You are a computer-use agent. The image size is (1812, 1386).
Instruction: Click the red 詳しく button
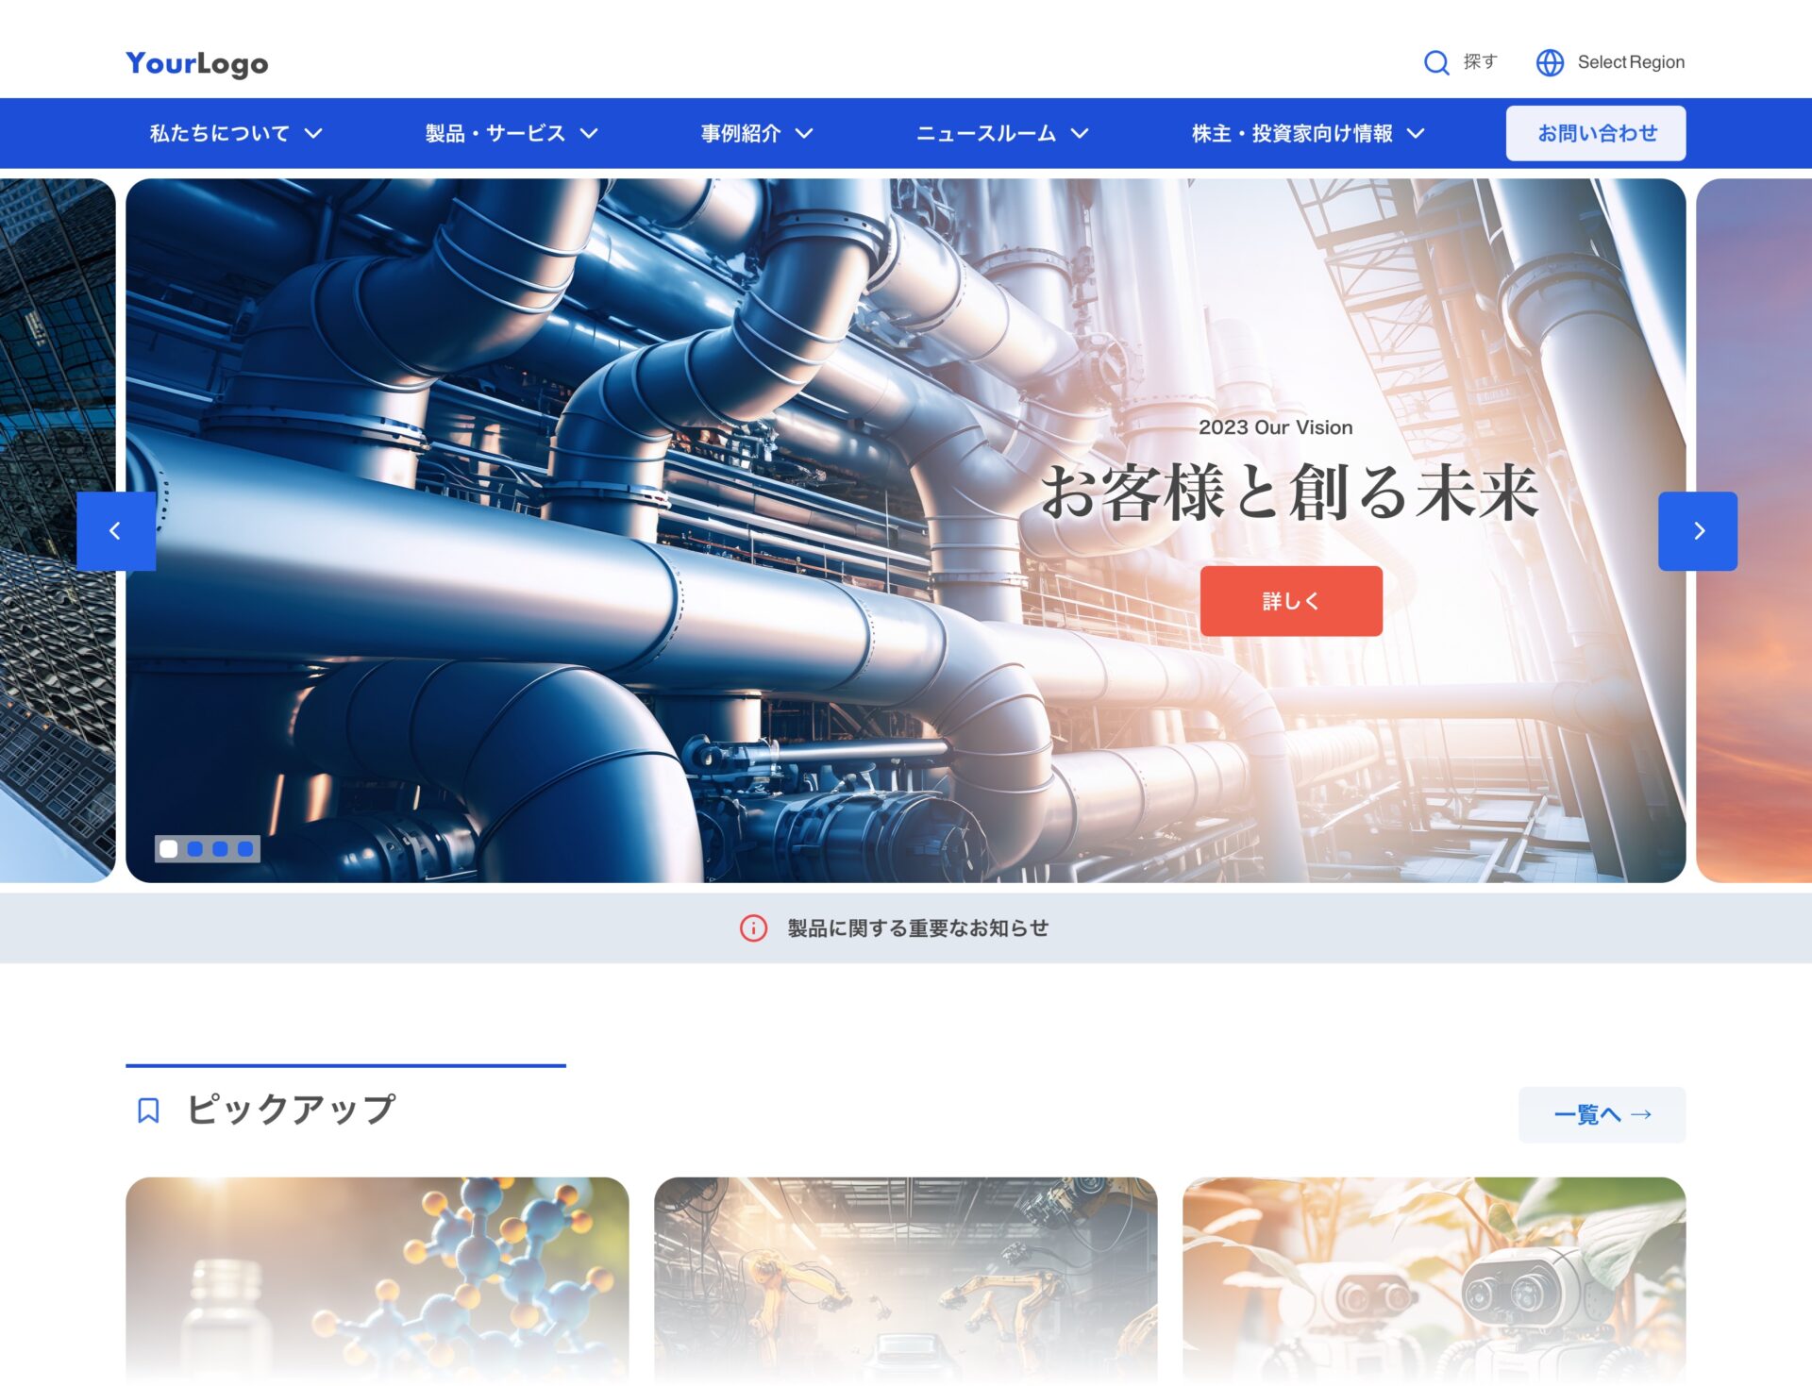[1291, 601]
